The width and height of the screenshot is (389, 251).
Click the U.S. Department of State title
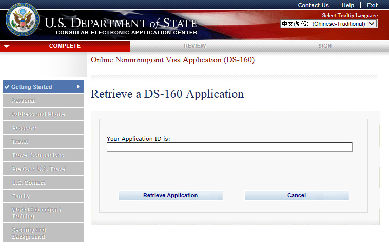(x=121, y=23)
